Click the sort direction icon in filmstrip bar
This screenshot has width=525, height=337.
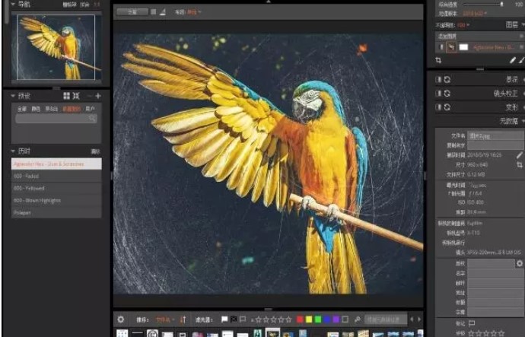[x=184, y=319]
